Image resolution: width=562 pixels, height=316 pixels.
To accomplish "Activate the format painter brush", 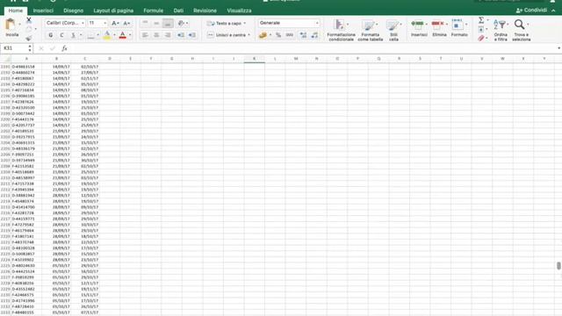I will click(29, 38).
